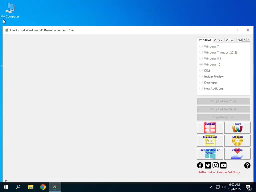Open HeiDoc.net vs. Amazon Full Story link
The image size is (256, 192).
pos(218,172)
